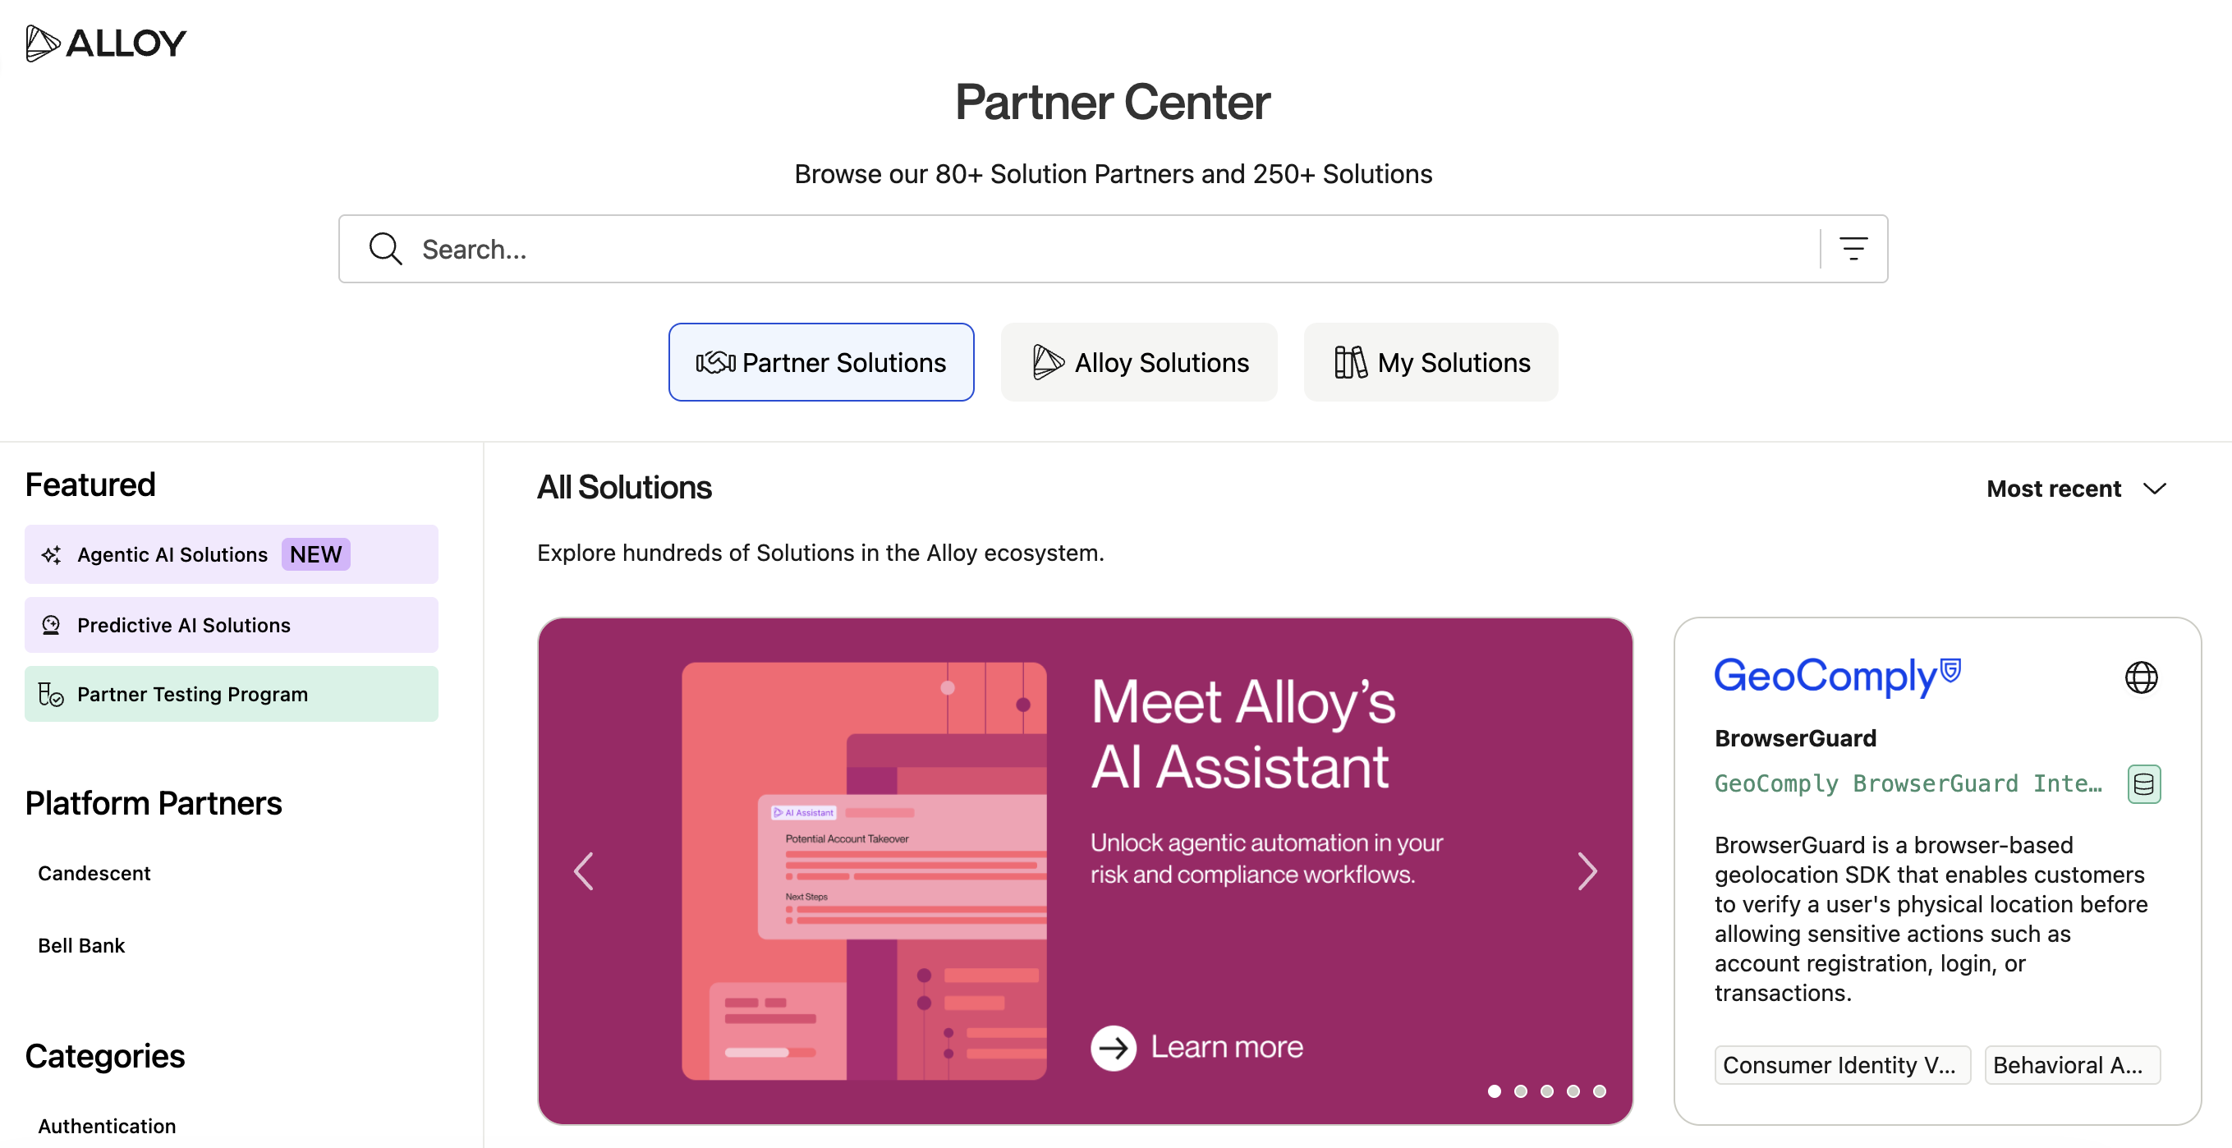Click the magnifying glass search icon
Screen dimensions: 2232x1148
384,249
